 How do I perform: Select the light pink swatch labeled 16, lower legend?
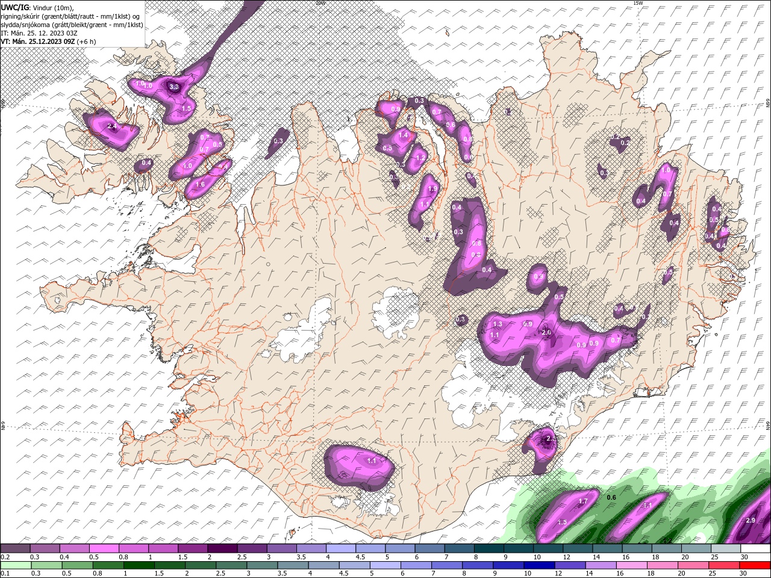pyautogui.click(x=632, y=565)
